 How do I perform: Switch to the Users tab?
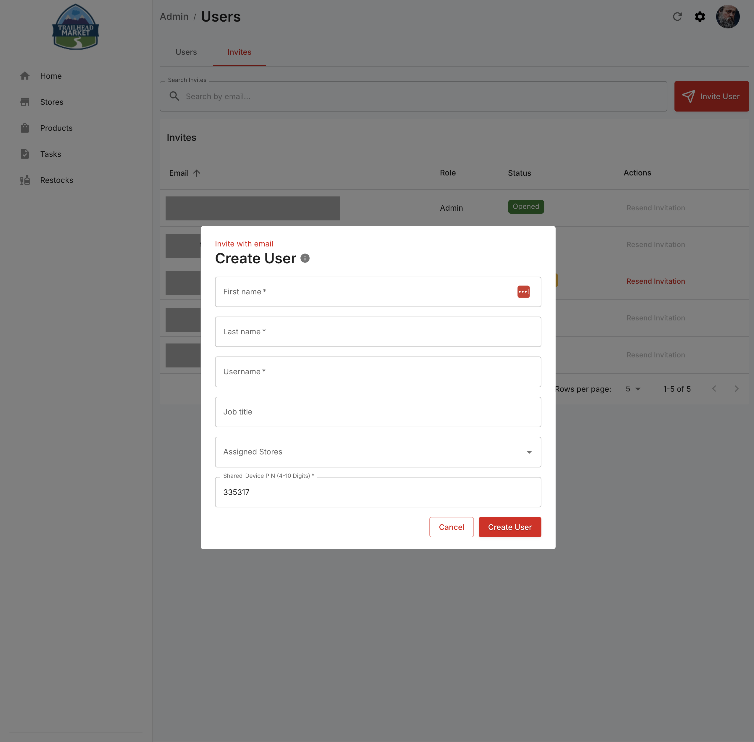186,52
